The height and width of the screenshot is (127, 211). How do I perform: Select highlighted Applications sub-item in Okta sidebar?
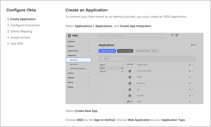(79, 60)
